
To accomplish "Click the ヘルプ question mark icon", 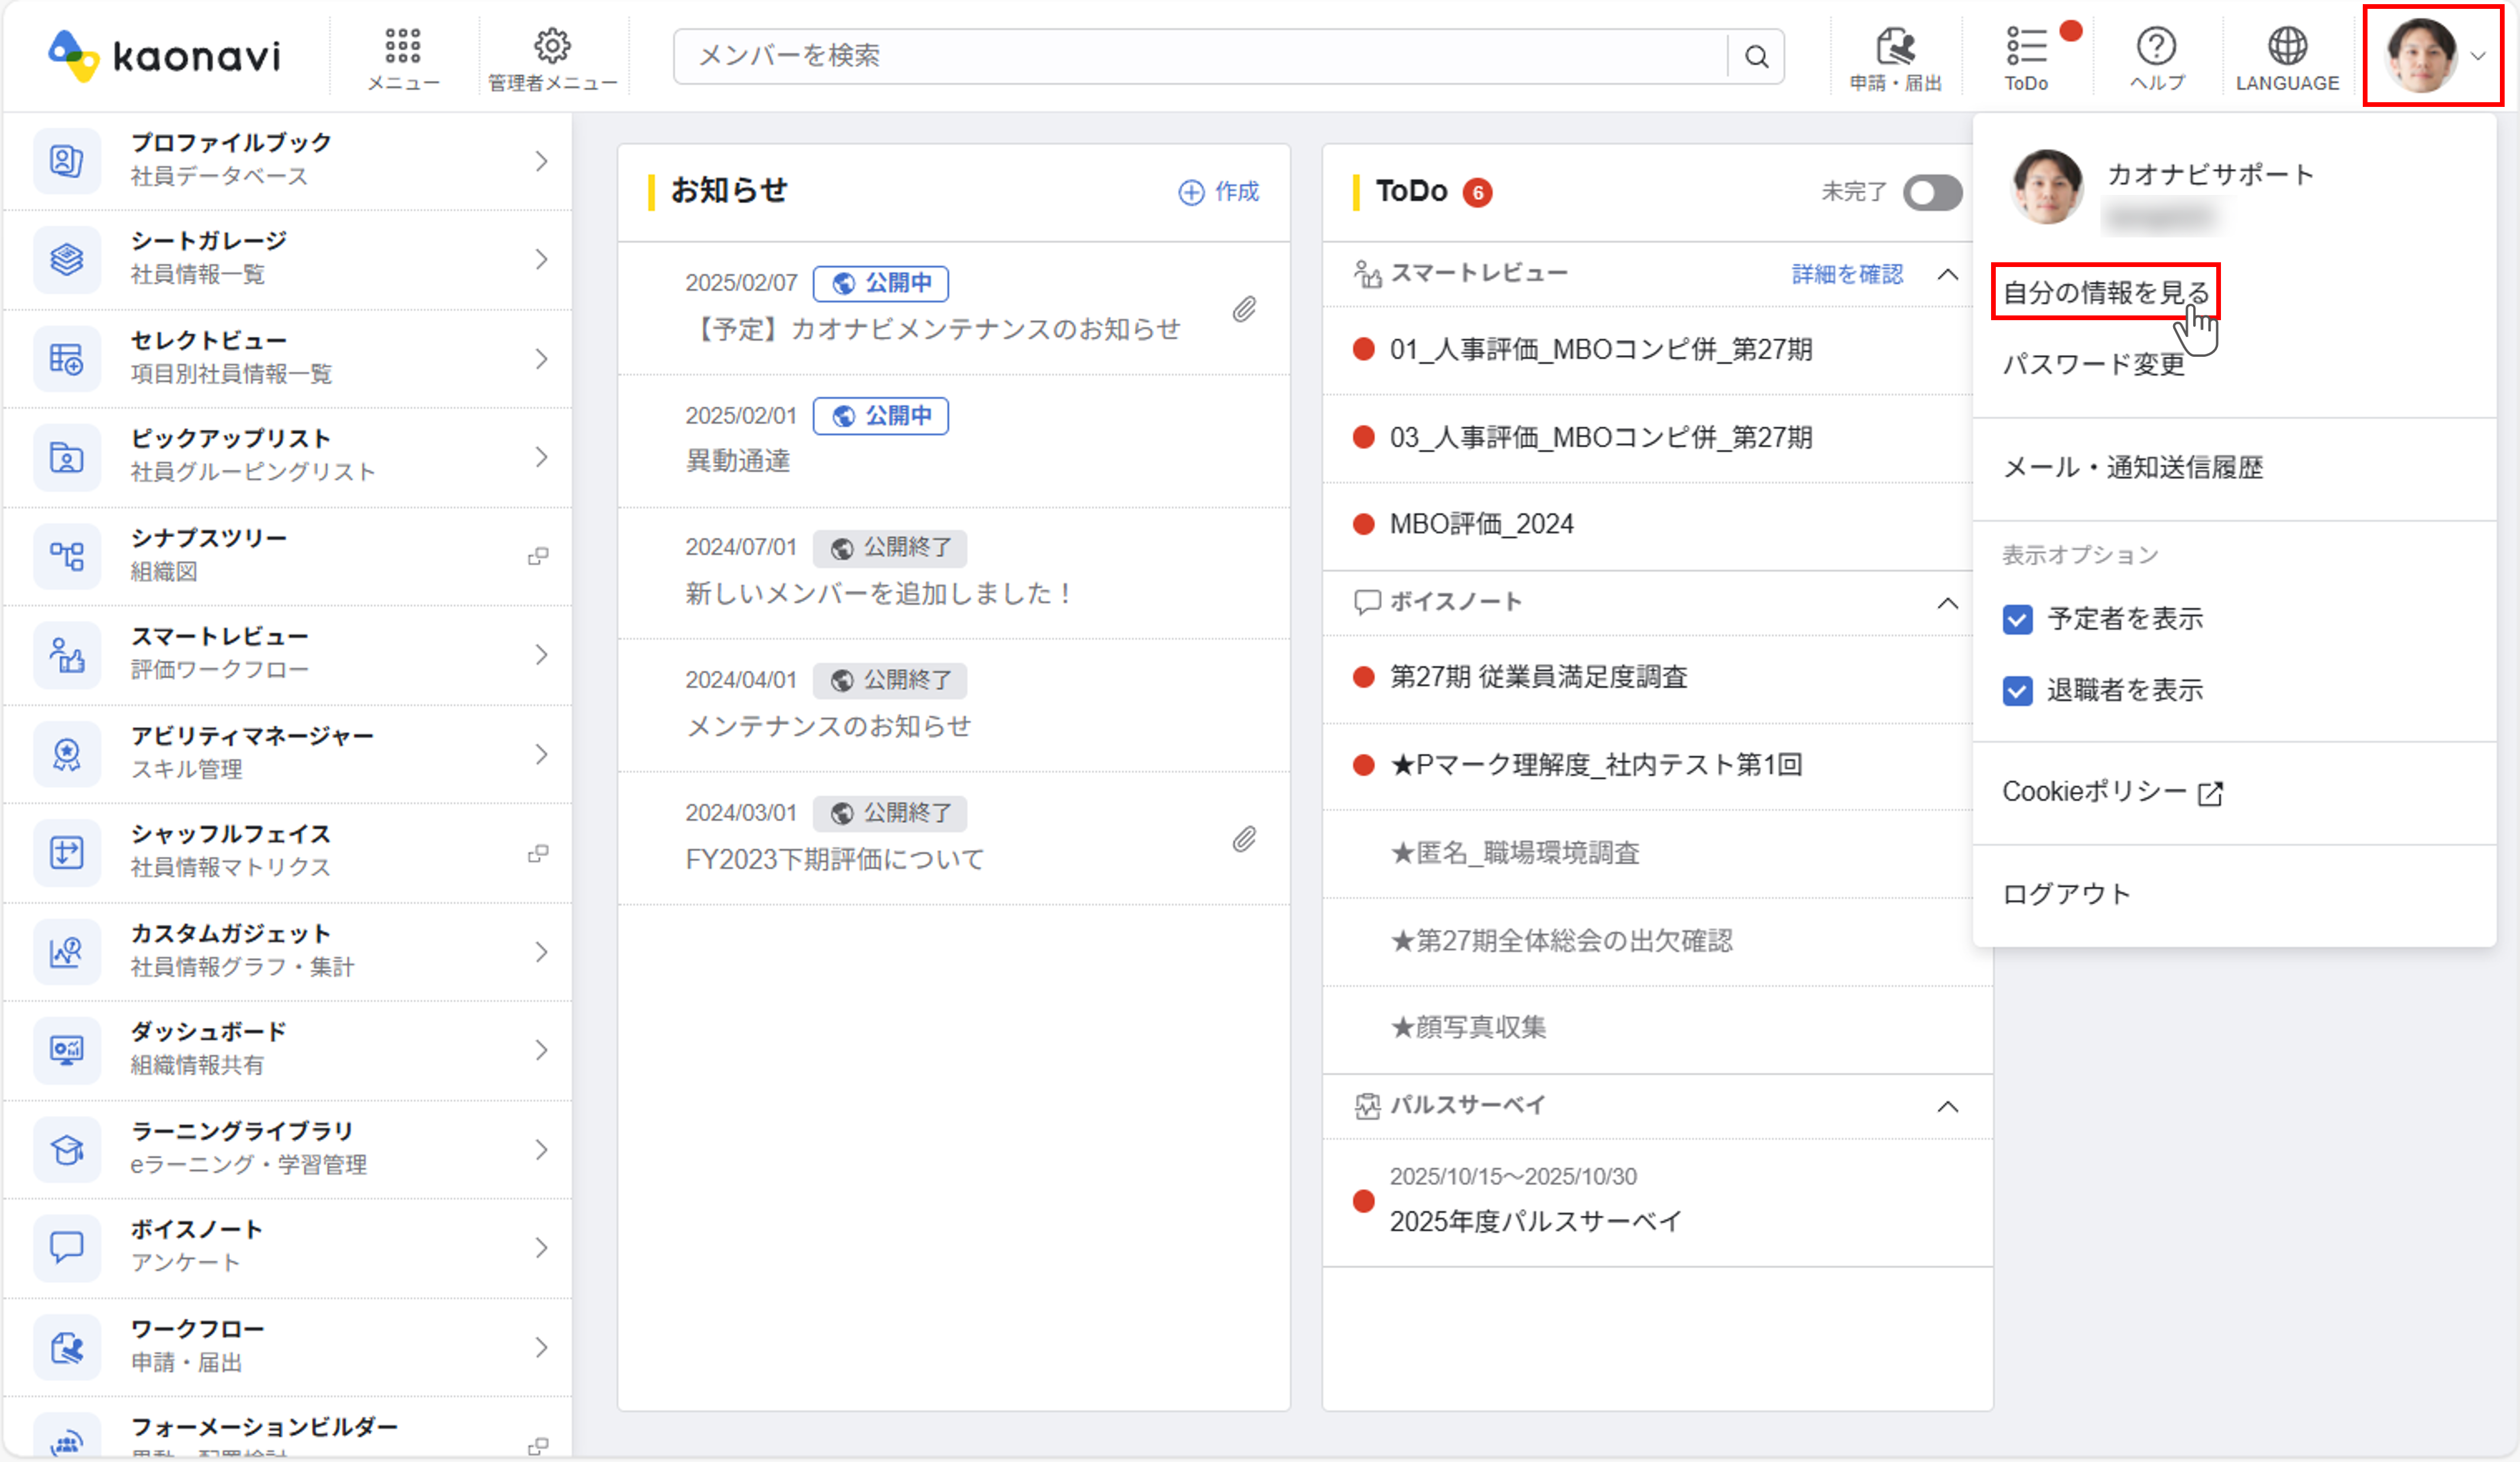I will coord(2156,47).
